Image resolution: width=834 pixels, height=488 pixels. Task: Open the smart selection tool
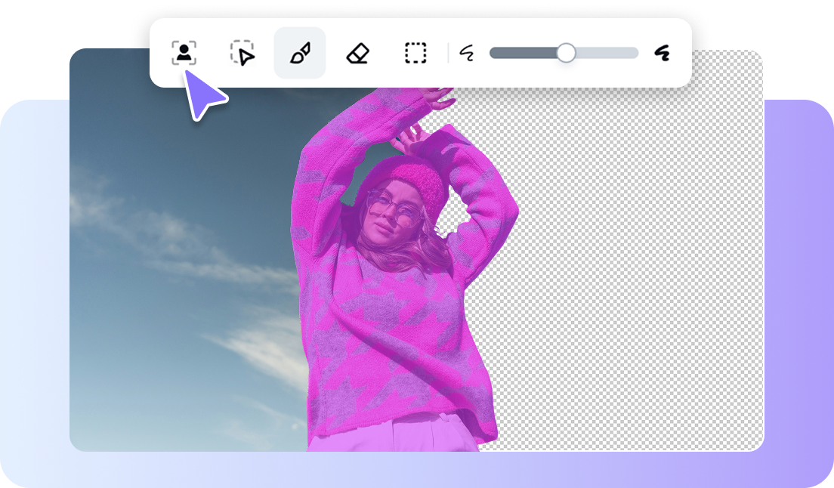[243, 53]
